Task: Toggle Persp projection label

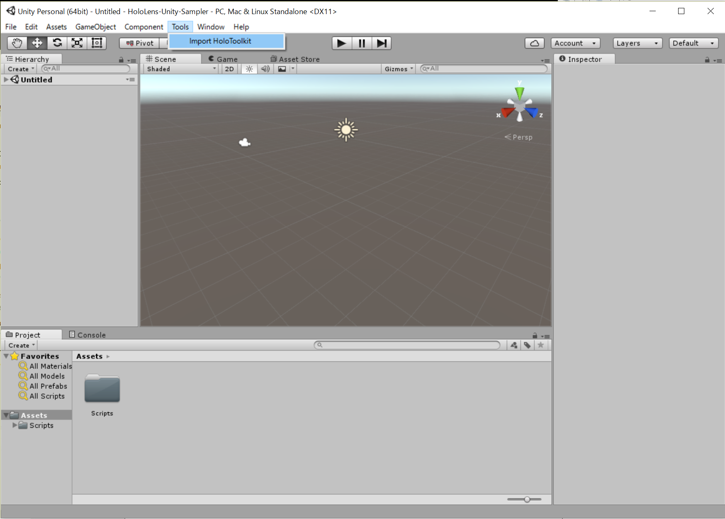Action: coord(518,137)
